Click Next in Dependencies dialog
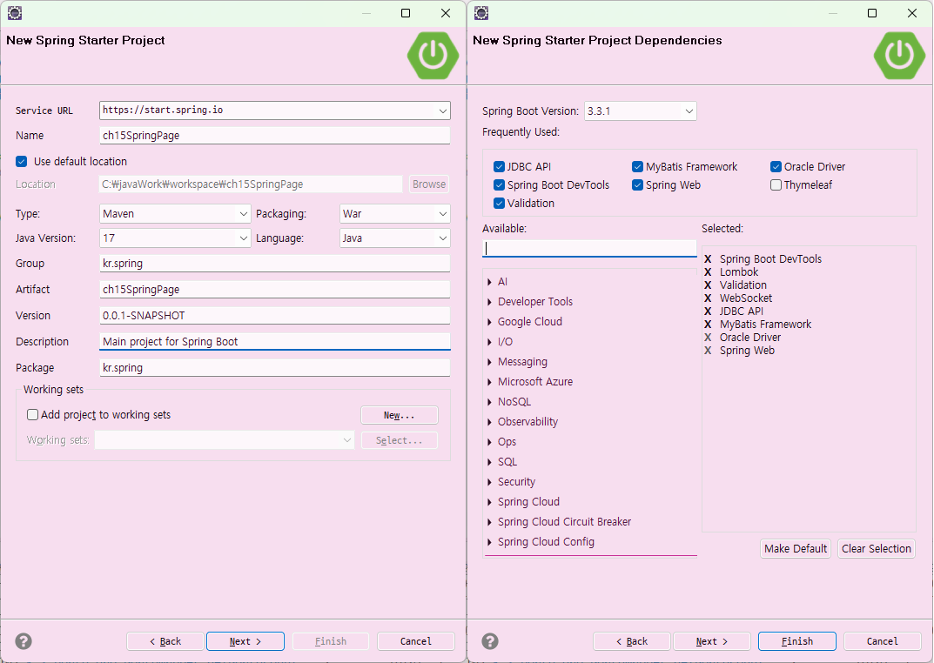Viewport: 934px width, 663px height. coord(712,641)
